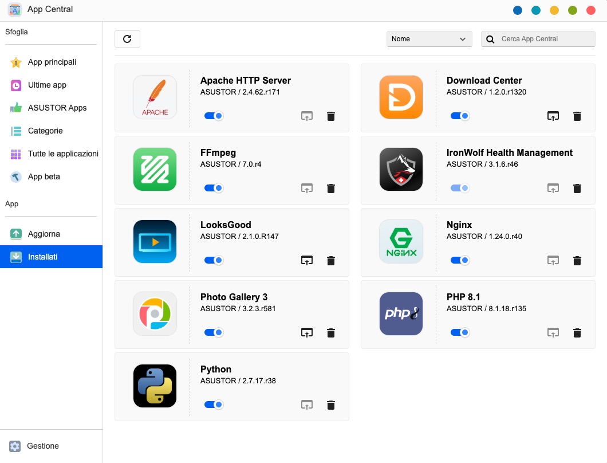This screenshot has height=463, width=607.
Task: Launch Download Center via open-app icon
Action: pos(553,116)
